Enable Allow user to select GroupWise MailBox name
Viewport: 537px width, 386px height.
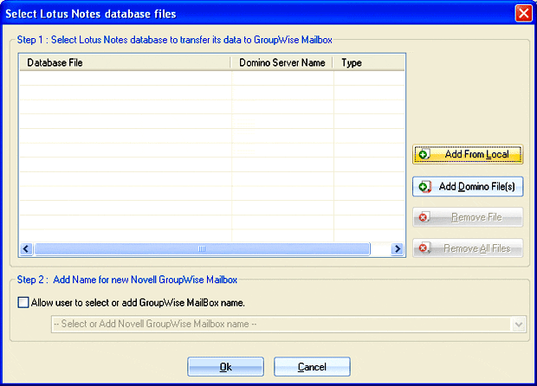coord(23,303)
